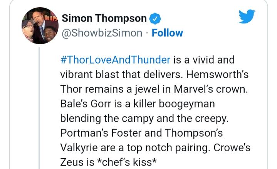Click the @ShowbizSimon handle
This screenshot has width=277, height=169.
[102, 33]
